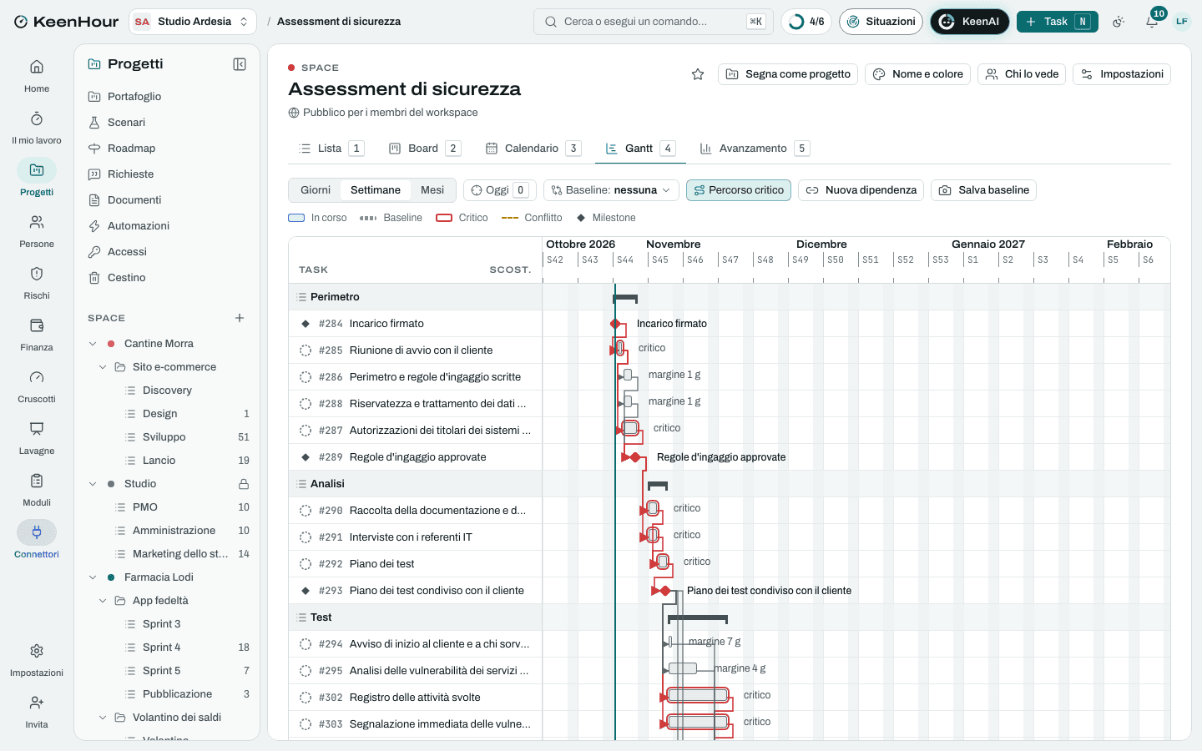
Task: Open the Rischi shield icon
Action: click(x=37, y=274)
